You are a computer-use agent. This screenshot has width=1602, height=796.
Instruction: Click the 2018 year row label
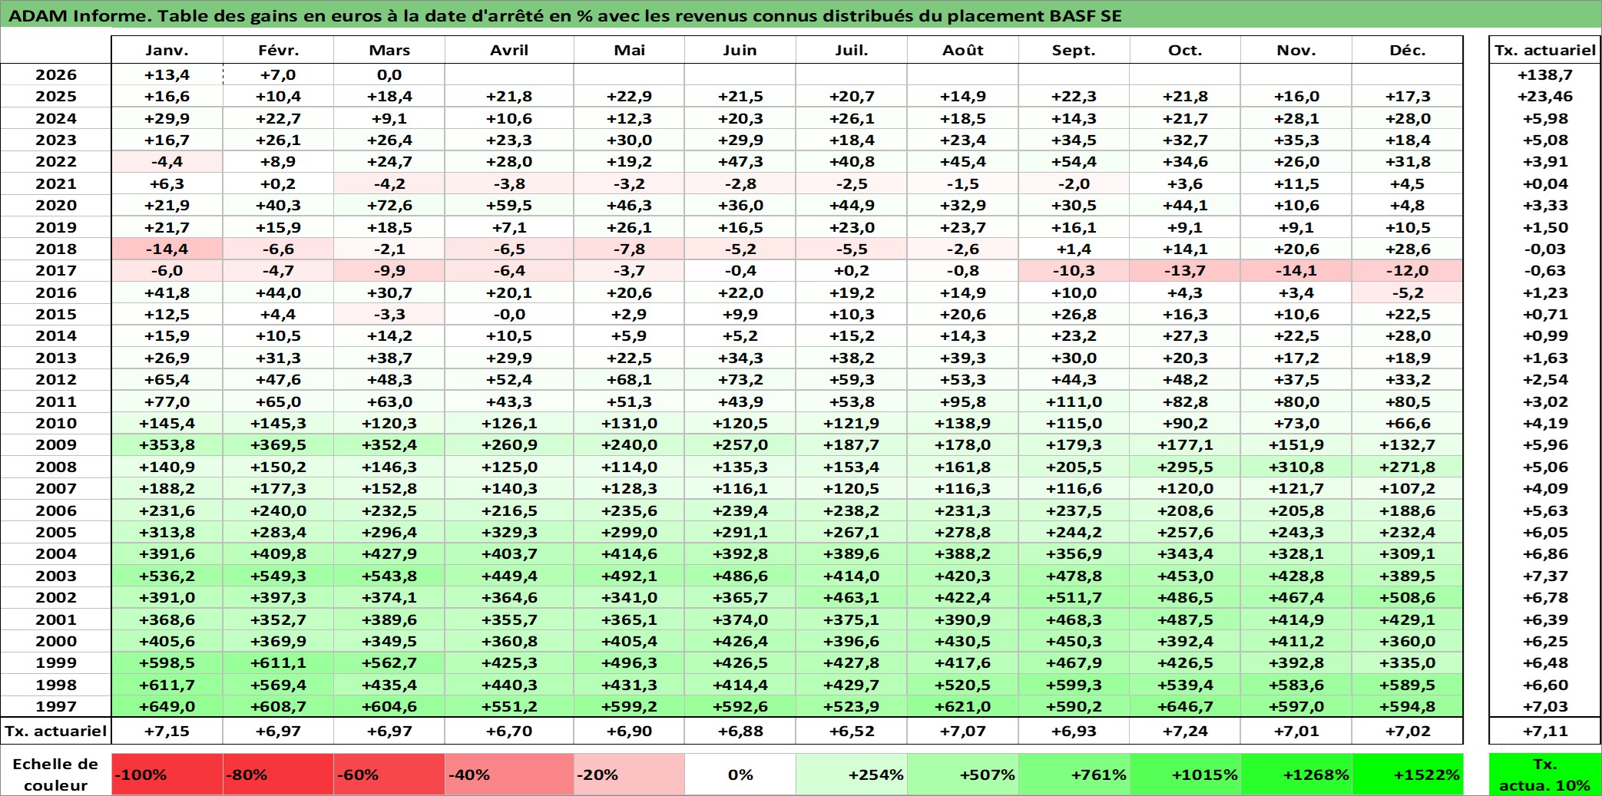tap(56, 249)
